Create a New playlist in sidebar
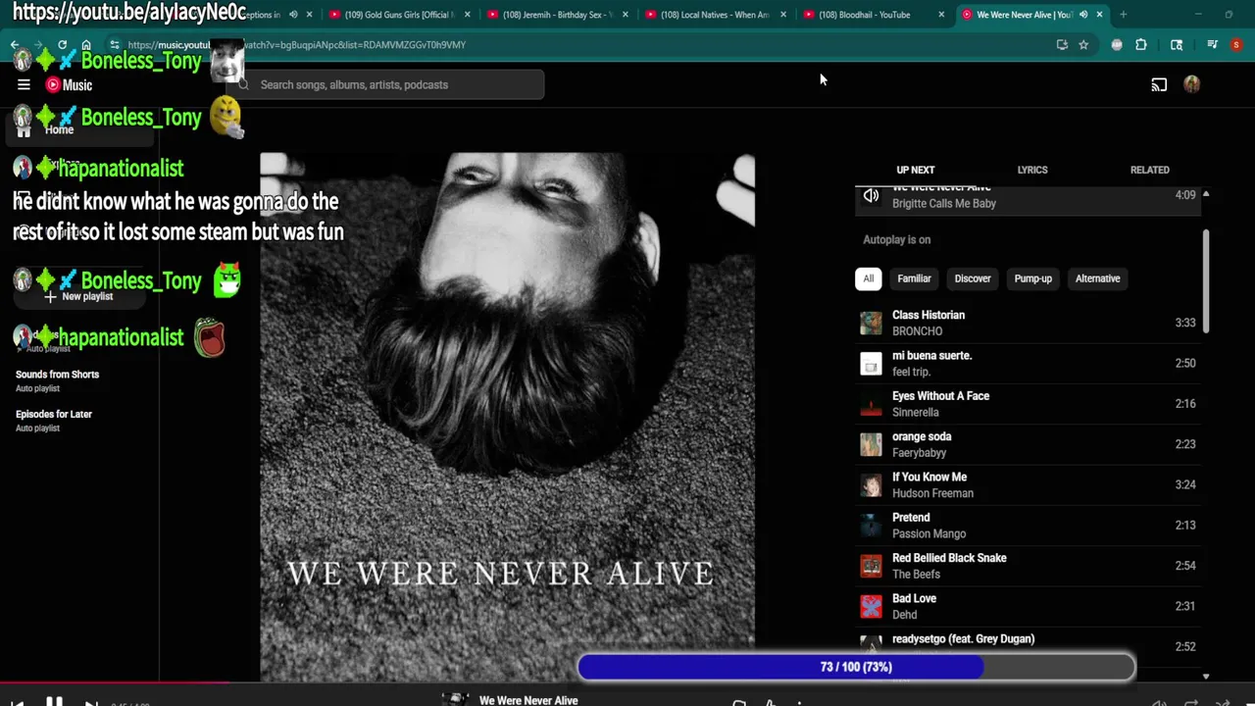This screenshot has width=1255, height=706. coord(78,296)
